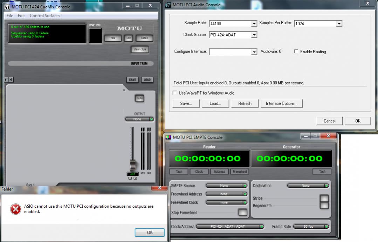Open Interface Options...
378x242 pixels.
pos(281,103)
